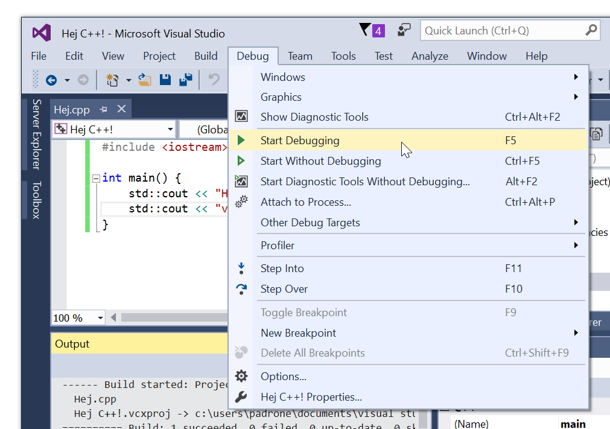Open the Tools menu
Image resolution: width=610 pixels, height=429 pixels.
[343, 56]
